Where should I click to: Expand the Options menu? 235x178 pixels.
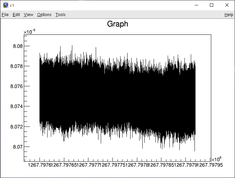tap(44, 15)
